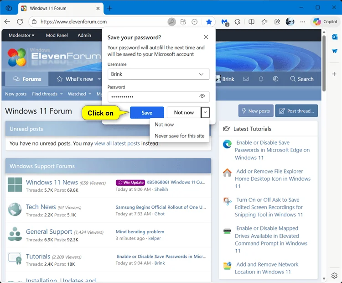Image resolution: width=342 pixels, height=283 pixels.
Task: Open Windows 11 News forum
Action: [52, 182]
